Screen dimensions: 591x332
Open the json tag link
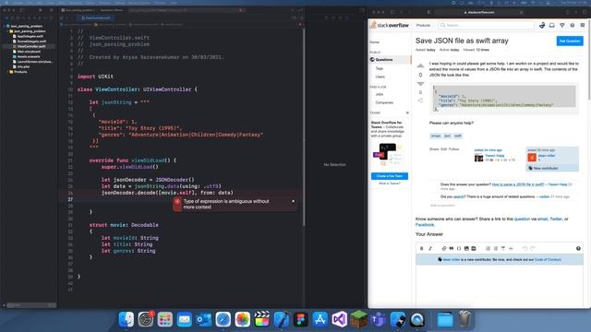click(x=447, y=136)
